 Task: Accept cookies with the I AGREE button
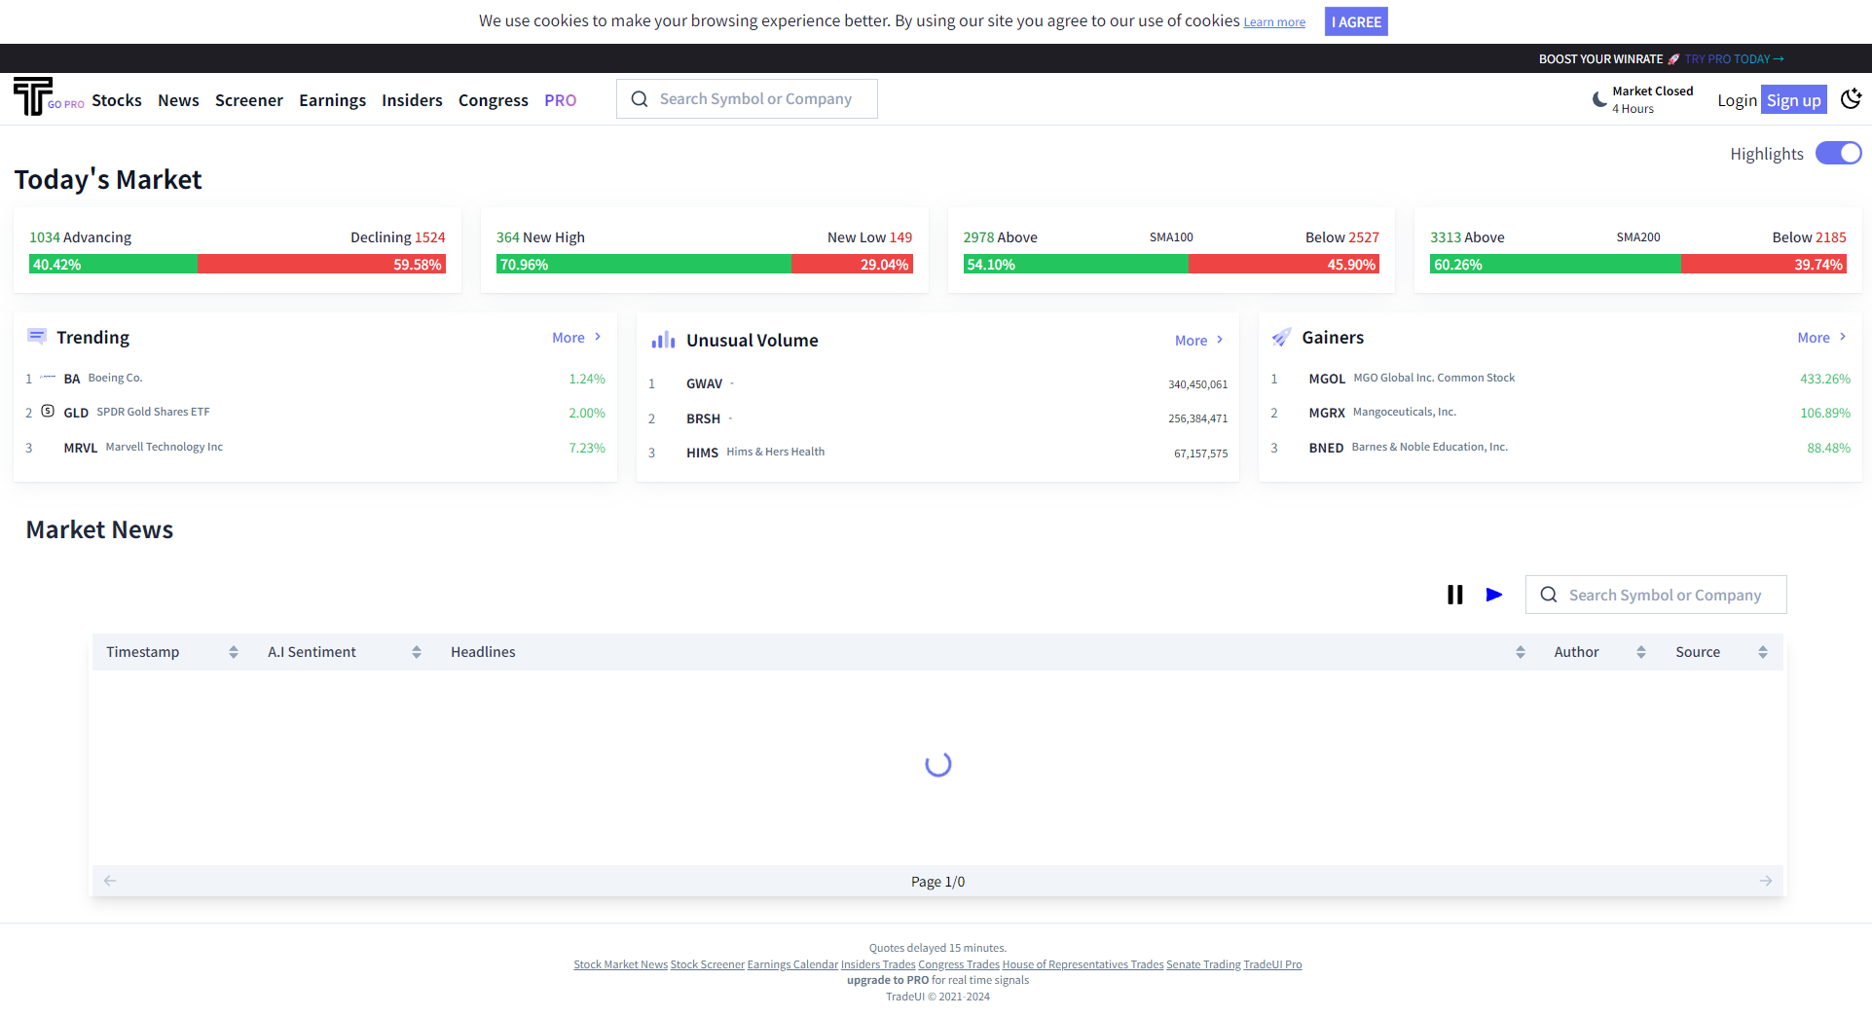[1355, 20]
